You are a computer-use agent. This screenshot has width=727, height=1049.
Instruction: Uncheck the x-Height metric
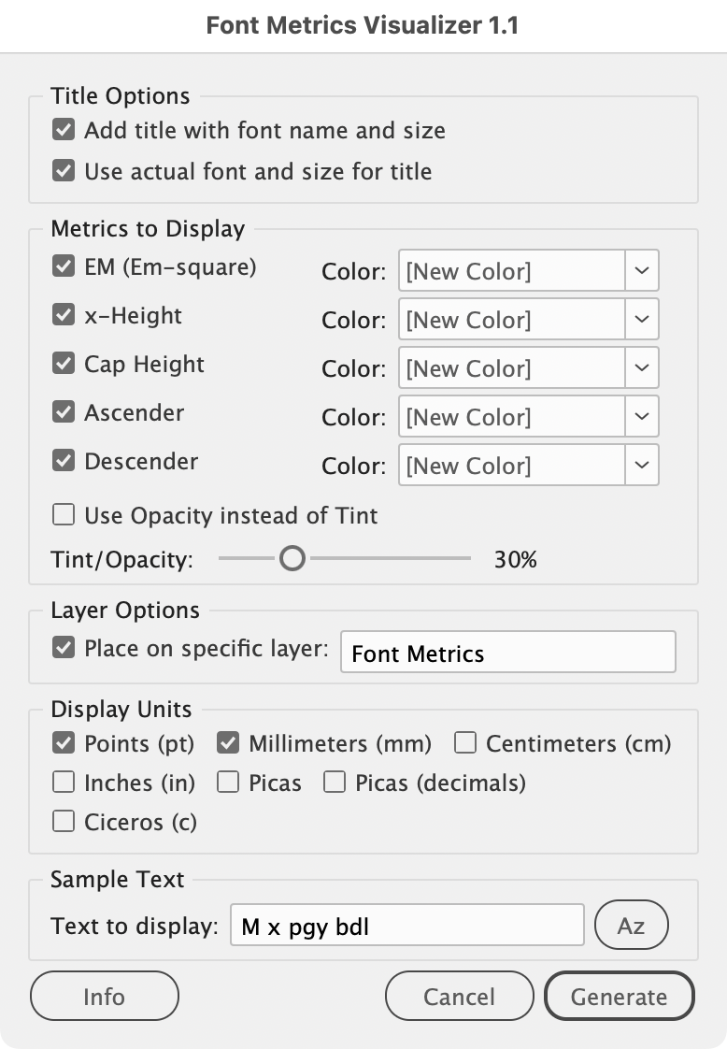click(x=64, y=315)
